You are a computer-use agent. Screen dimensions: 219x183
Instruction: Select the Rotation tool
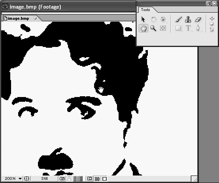point(153,19)
